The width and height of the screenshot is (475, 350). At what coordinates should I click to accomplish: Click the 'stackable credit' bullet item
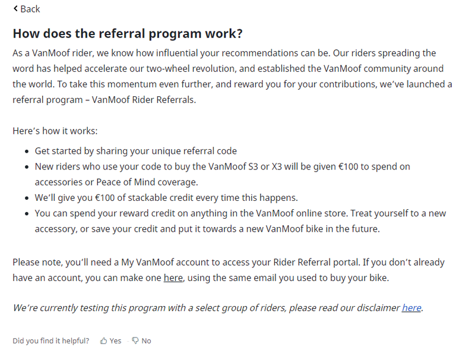pyautogui.click(x=166, y=198)
